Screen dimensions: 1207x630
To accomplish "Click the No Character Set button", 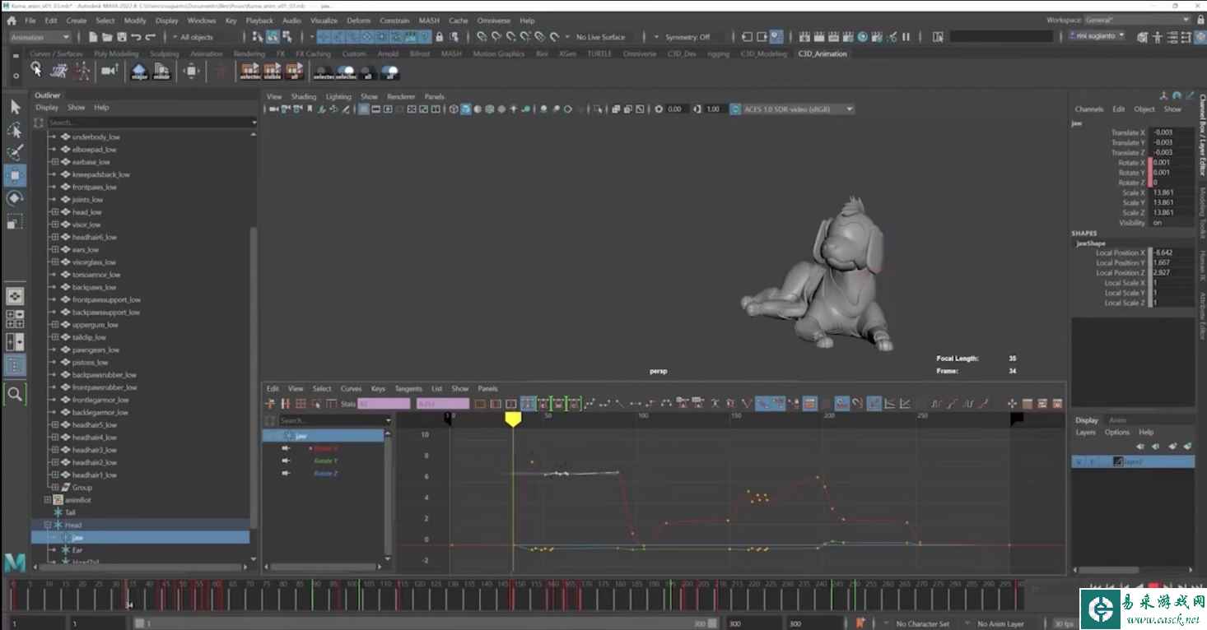I will click(923, 623).
